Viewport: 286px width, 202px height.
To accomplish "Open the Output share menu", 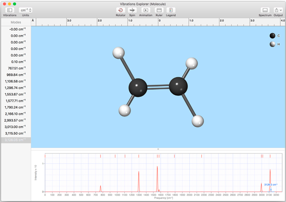I will (278, 10).
